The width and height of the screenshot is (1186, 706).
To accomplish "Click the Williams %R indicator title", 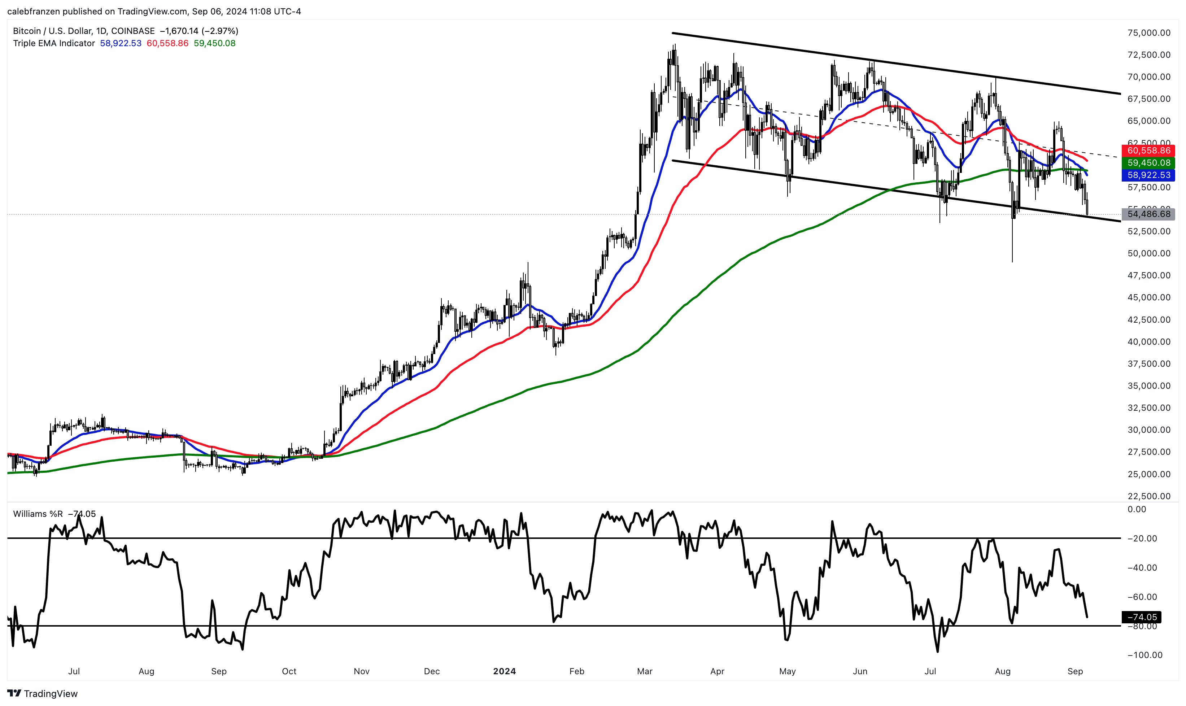I will tap(38, 514).
